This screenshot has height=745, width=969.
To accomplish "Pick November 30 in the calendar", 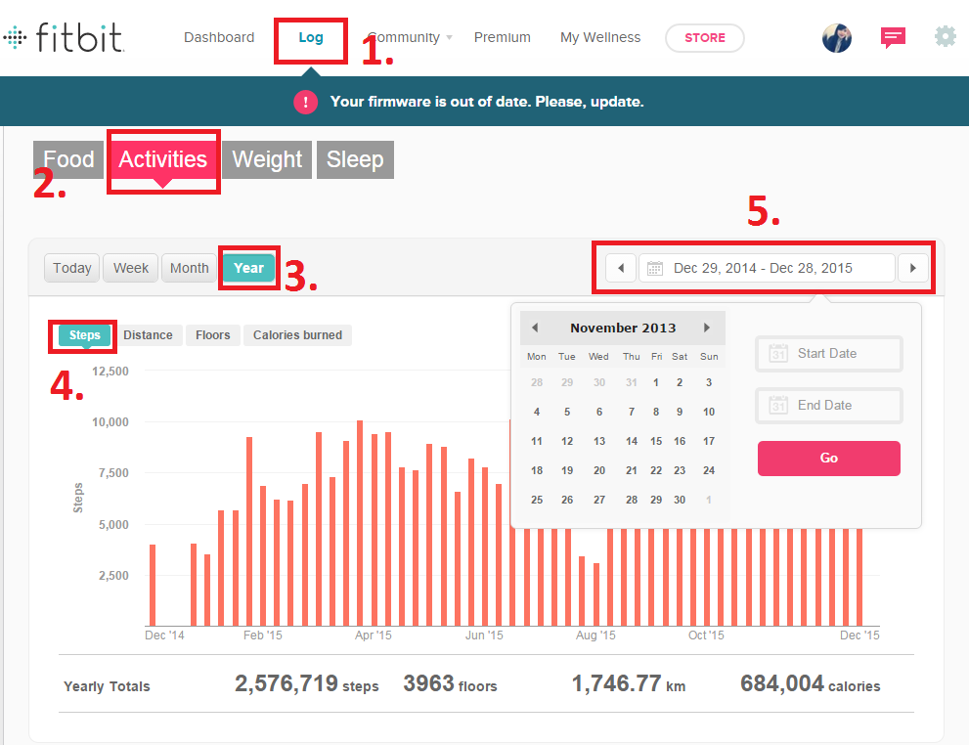I will pos(680,500).
